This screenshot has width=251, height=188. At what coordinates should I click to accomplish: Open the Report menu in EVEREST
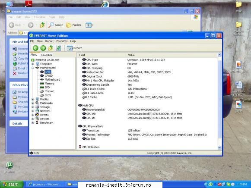point(49,41)
